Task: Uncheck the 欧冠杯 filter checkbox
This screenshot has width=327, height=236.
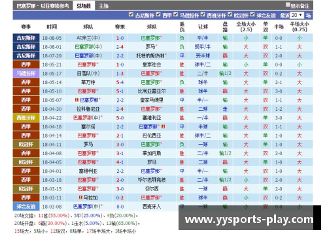Action: pyautogui.click(x=230, y=14)
